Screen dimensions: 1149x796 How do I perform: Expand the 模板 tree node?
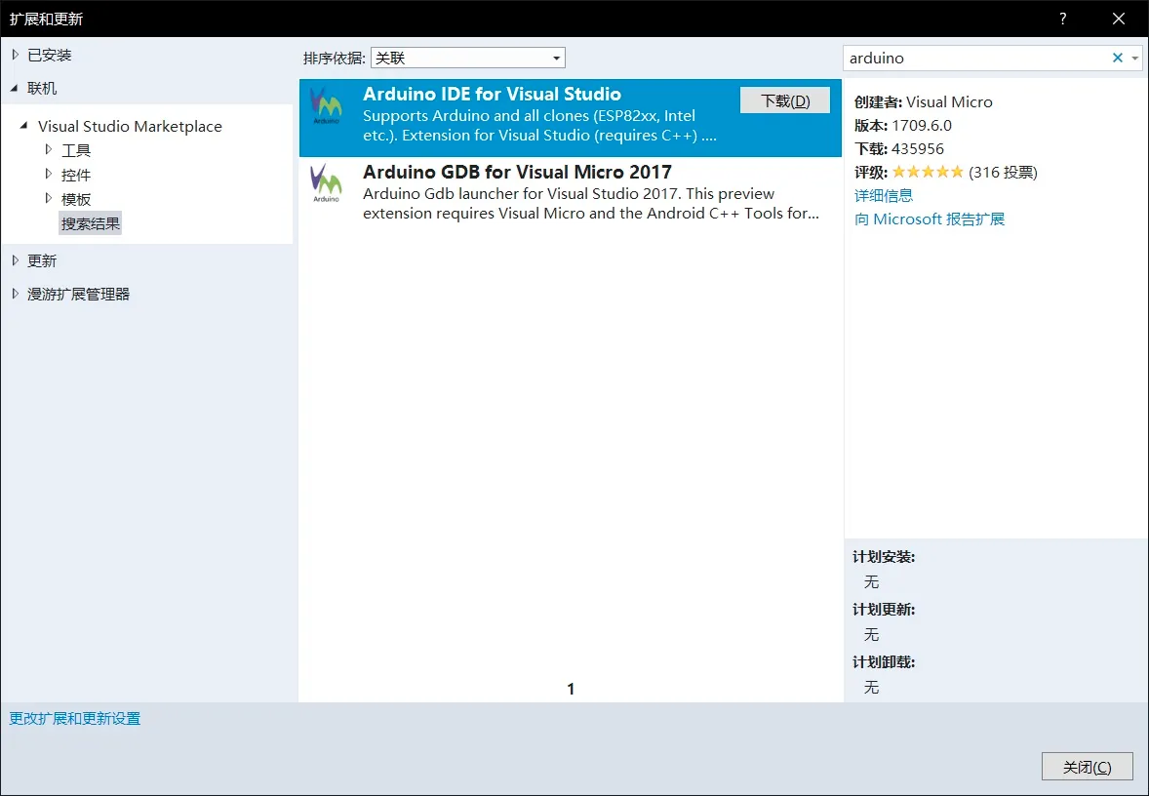tap(50, 198)
